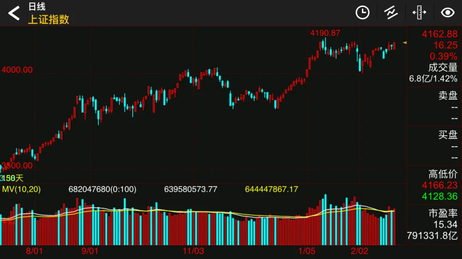Tap the orange current-price arrow marker

click(x=405, y=43)
